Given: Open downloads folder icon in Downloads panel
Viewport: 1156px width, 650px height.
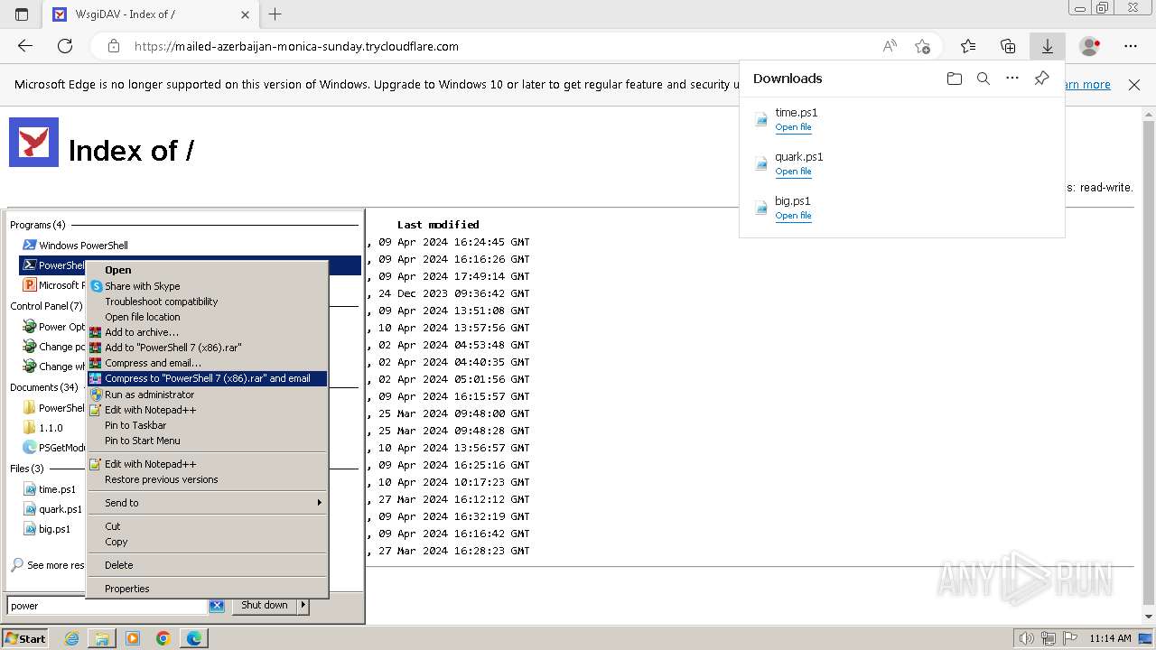Looking at the screenshot, I should coord(955,79).
